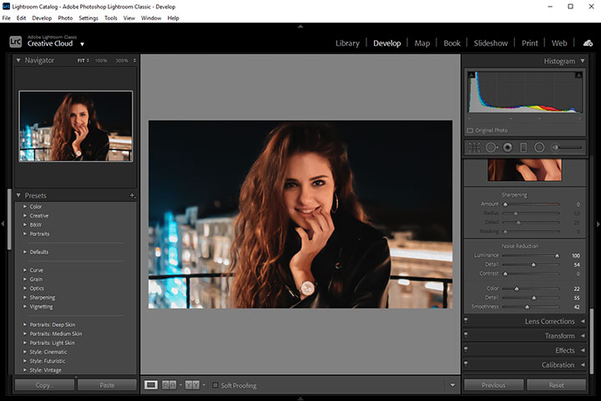601x401 pixels.
Task: Click the Creative Cloud sync icon
Action: click(x=588, y=43)
